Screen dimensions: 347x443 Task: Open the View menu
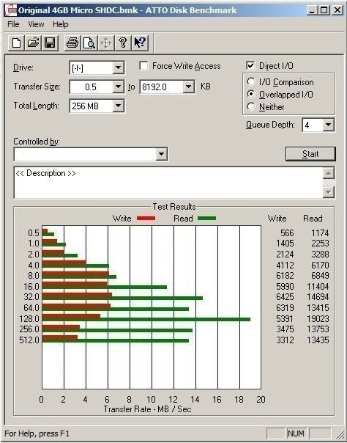coord(36,24)
